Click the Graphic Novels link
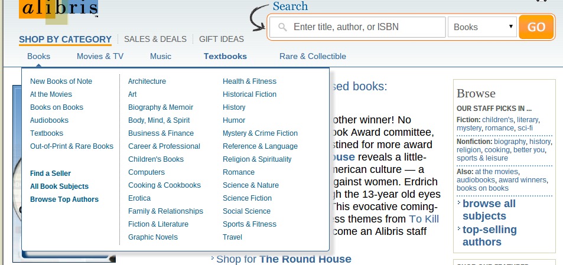Viewport: 563px width, 265px height. 152,237
